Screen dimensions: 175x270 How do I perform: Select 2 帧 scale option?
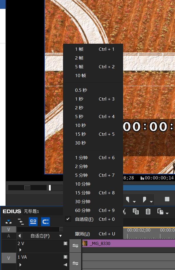click(93, 58)
